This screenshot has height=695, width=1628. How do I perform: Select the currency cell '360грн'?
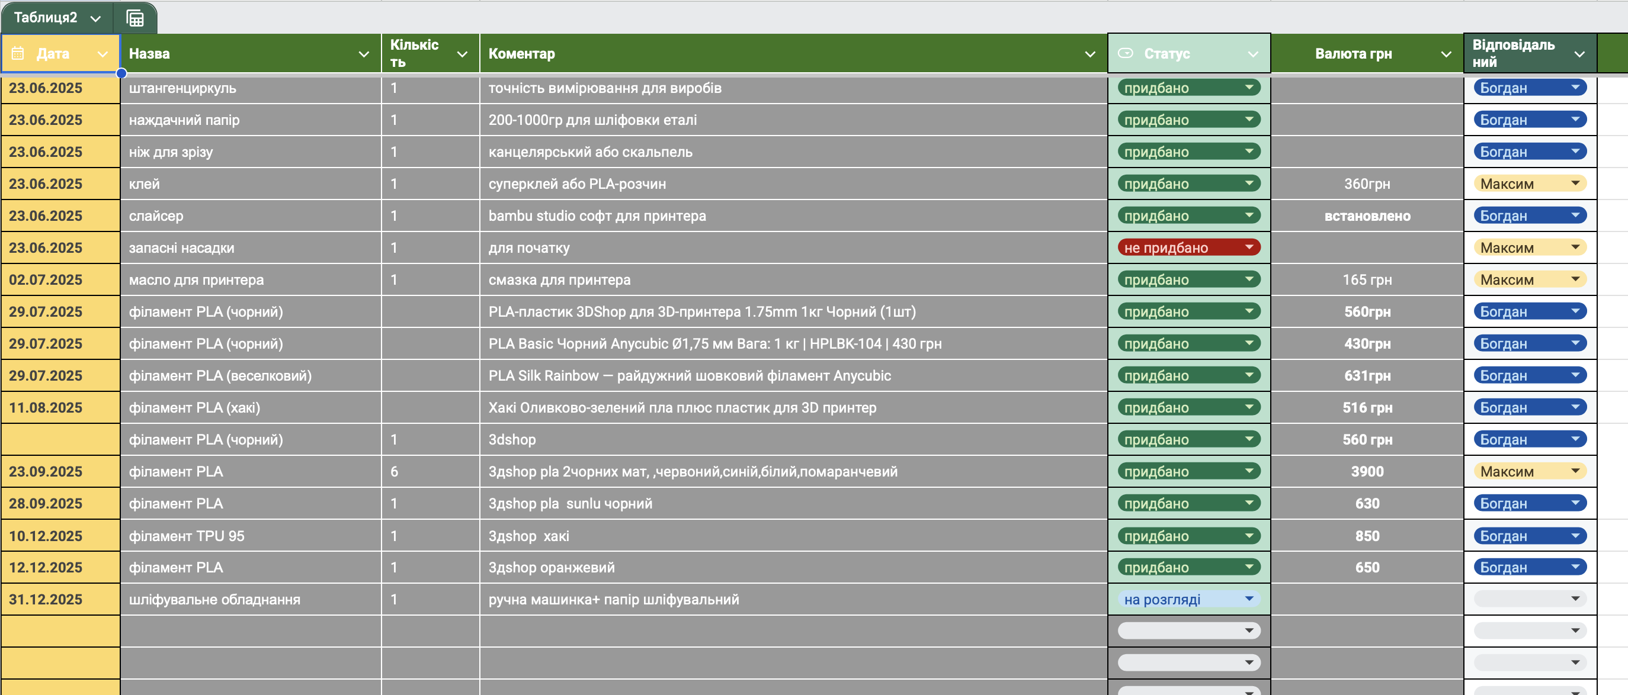coord(1367,184)
